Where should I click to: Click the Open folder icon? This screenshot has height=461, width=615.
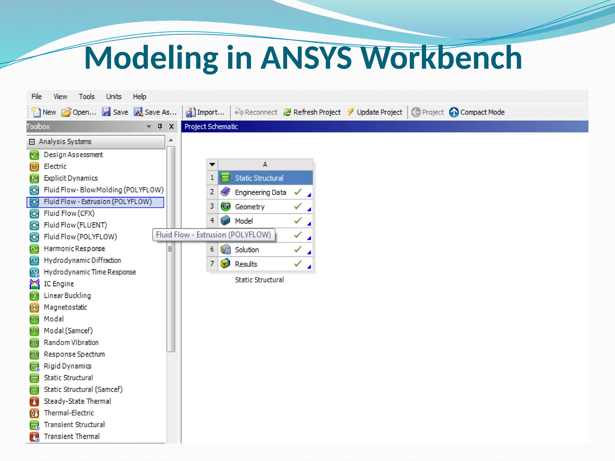click(66, 112)
